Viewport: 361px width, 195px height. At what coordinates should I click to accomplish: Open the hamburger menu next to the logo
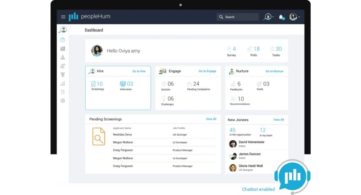point(63,17)
